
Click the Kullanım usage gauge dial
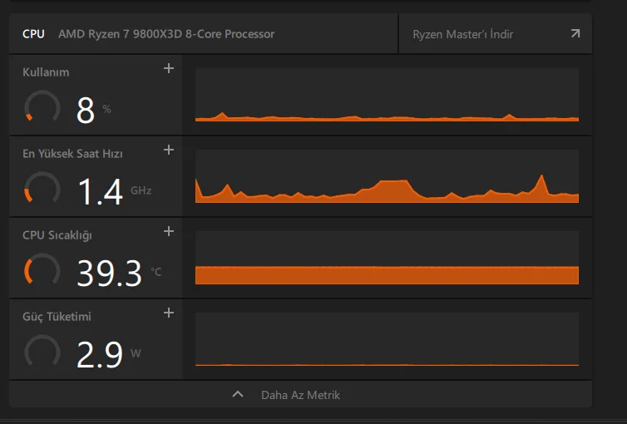coord(42,106)
